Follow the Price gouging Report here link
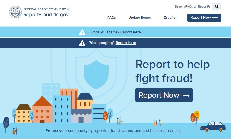Image resolution: width=231 pixels, height=139 pixels. tap(126, 43)
